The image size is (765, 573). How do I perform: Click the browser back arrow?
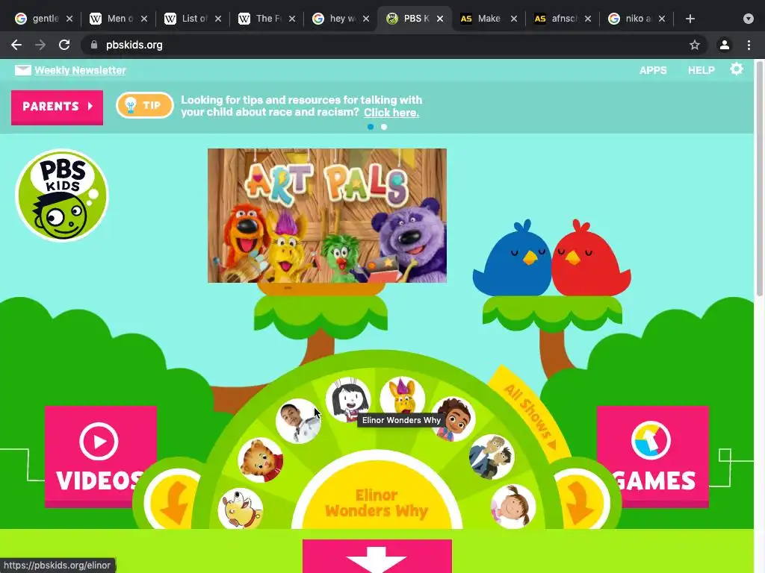(16, 45)
